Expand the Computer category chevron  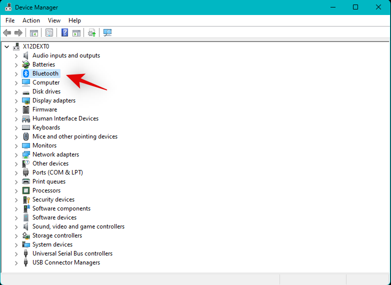point(16,83)
